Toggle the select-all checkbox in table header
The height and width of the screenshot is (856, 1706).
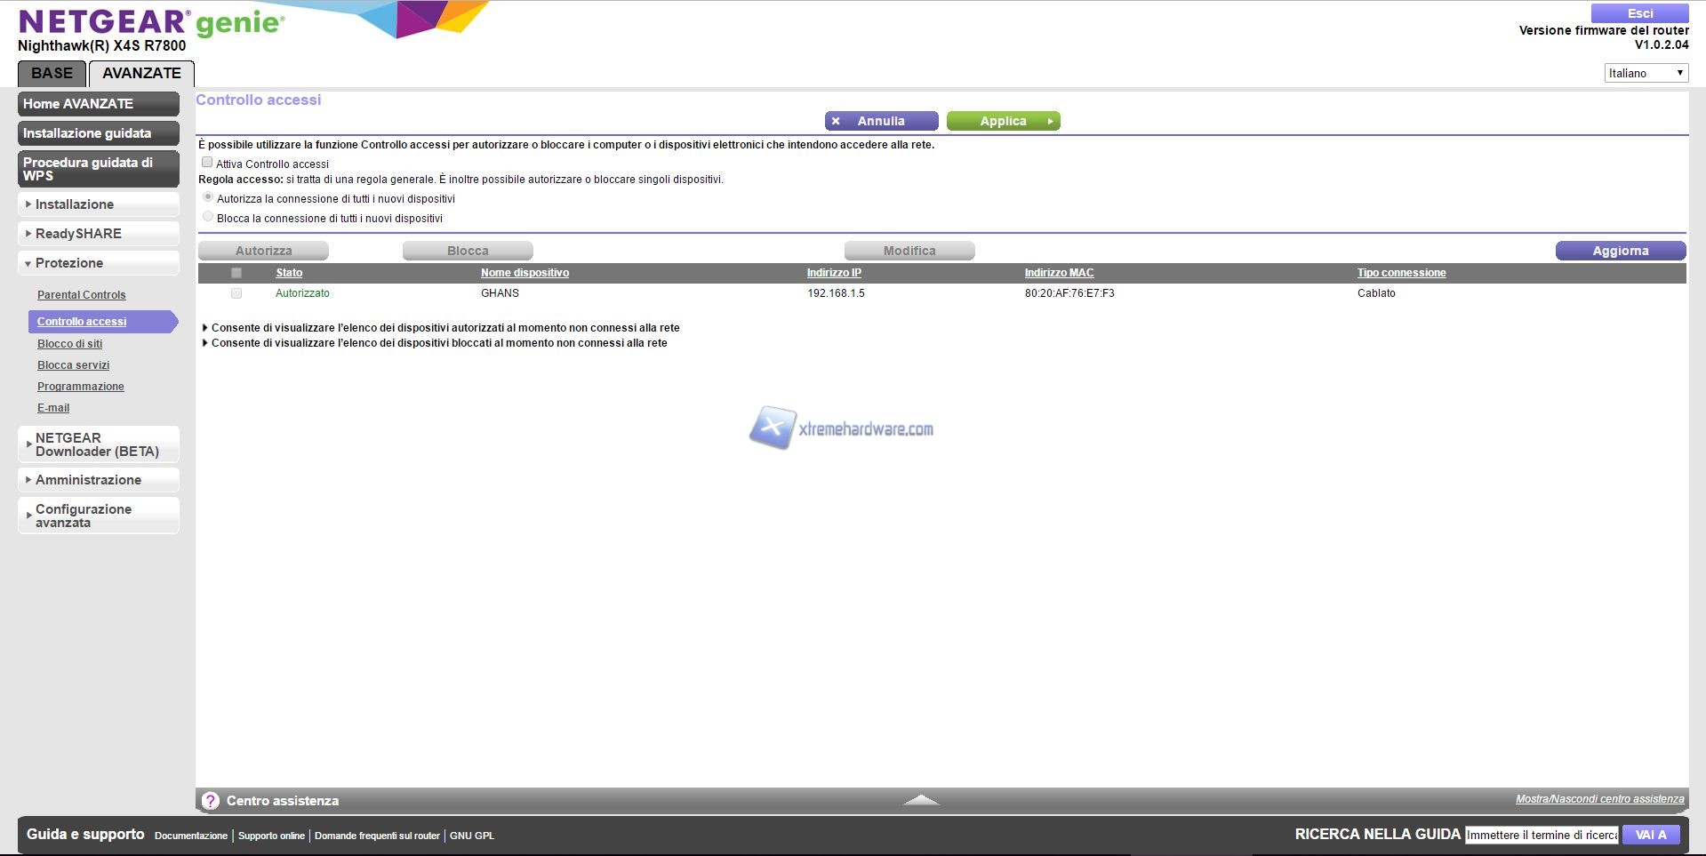click(x=236, y=273)
